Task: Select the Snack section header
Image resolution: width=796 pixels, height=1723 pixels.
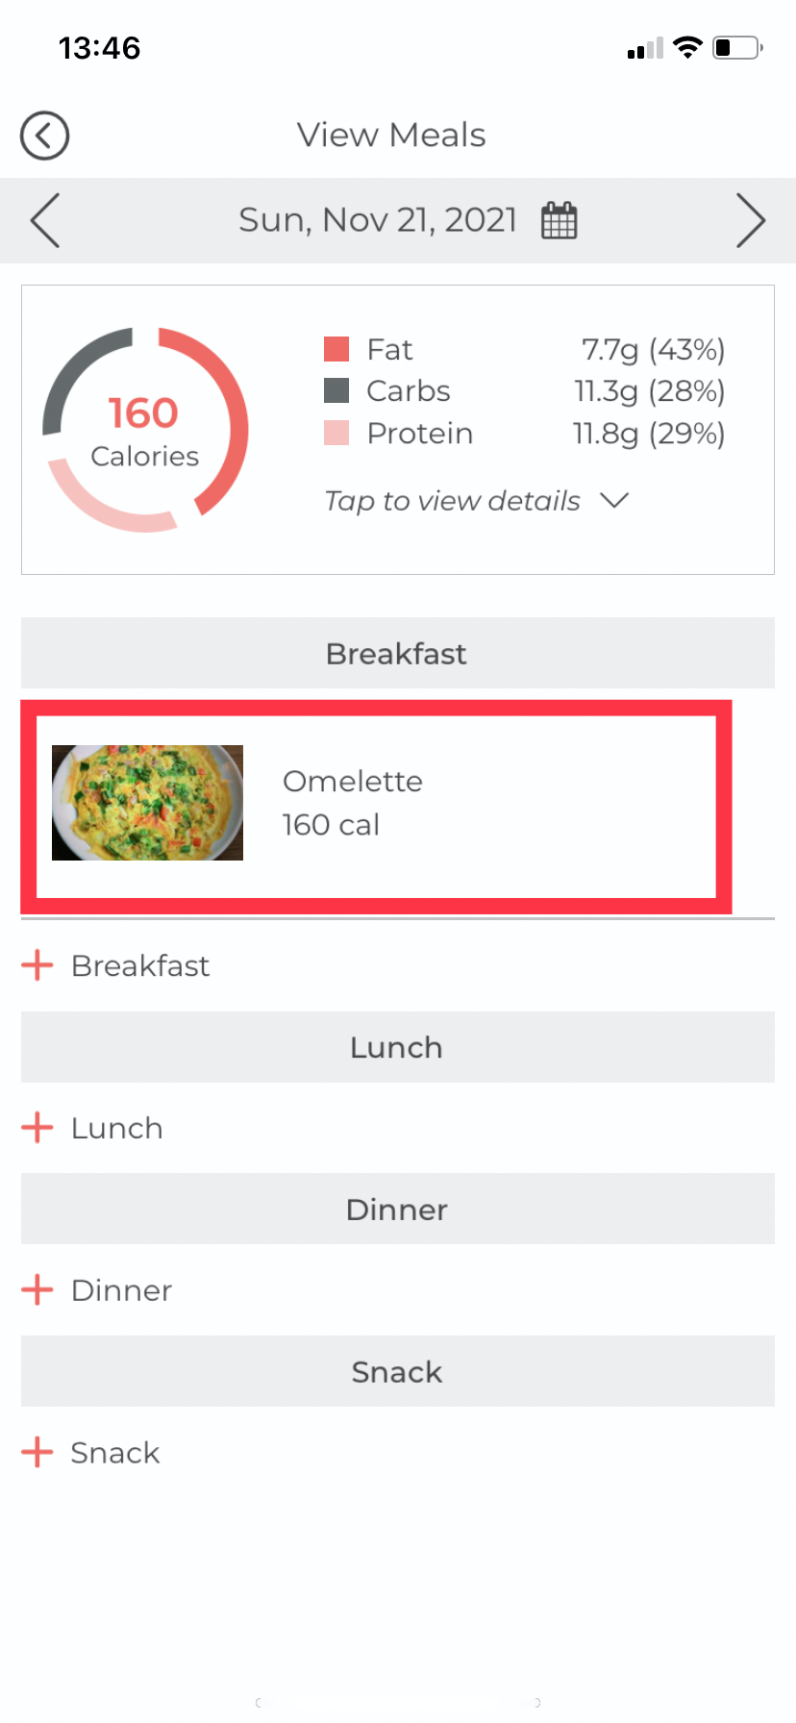Action: pyautogui.click(x=397, y=1371)
